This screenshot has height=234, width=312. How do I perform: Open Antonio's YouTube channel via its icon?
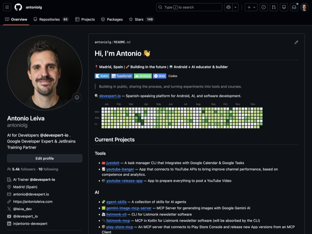pos(9,216)
